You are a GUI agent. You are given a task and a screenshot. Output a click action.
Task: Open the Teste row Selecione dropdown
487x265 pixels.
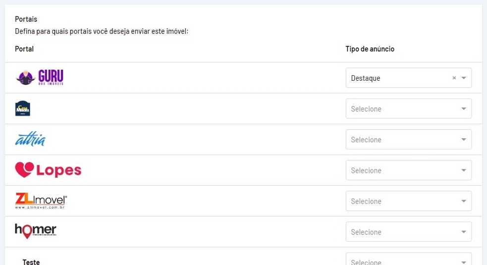[x=408, y=261]
